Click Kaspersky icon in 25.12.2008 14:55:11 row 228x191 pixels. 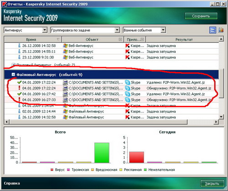[x=127, y=52]
